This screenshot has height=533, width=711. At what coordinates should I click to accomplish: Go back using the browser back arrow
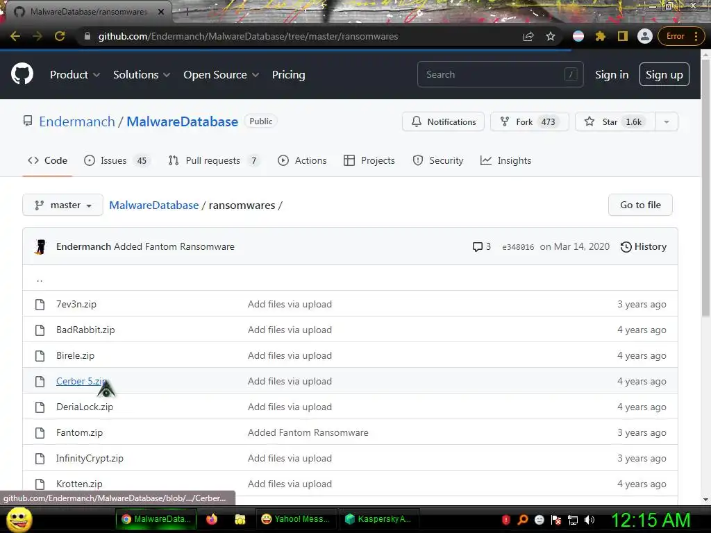pyautogui.click(x=15, y=36)
